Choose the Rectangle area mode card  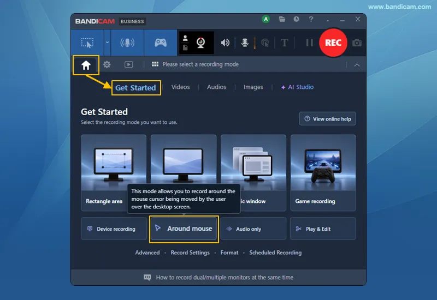click(114, 172)
